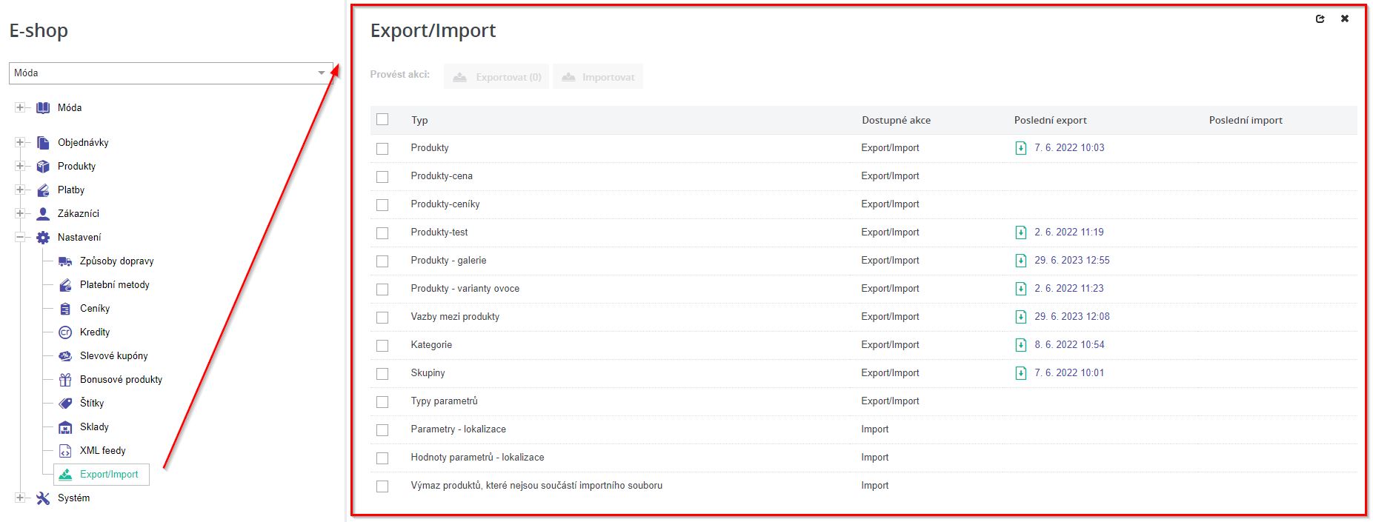Screen dimensions: 1373x522
Task: Click the Móda book icon in tree
Action: (43, 108)
